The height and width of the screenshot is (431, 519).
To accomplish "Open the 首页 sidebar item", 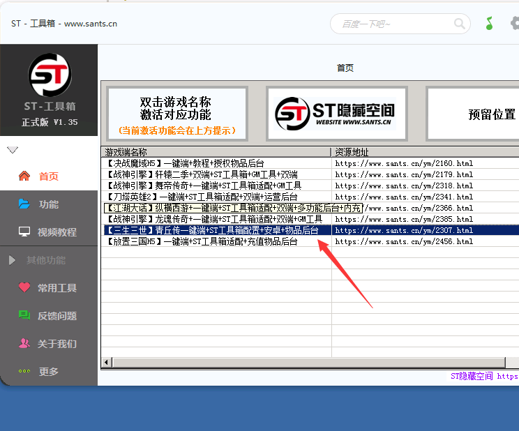I will tap(49, 176).
